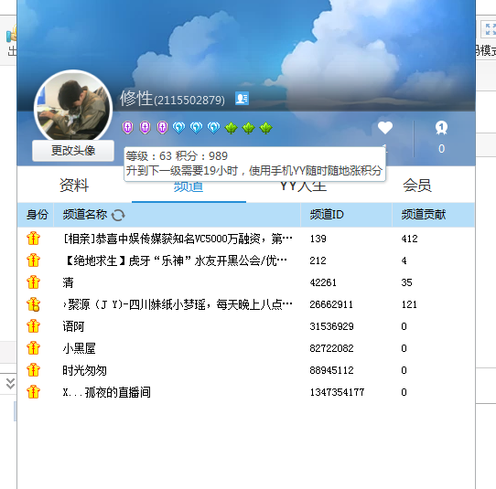
Task: Click the vest role icon in the 孤夜的直播间 row
Action: tap(33, 392)
